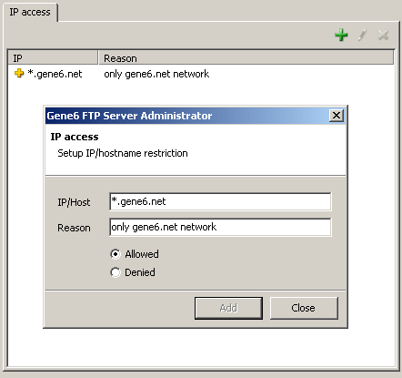Select the Denied radio button

click(x=116, y=272)
